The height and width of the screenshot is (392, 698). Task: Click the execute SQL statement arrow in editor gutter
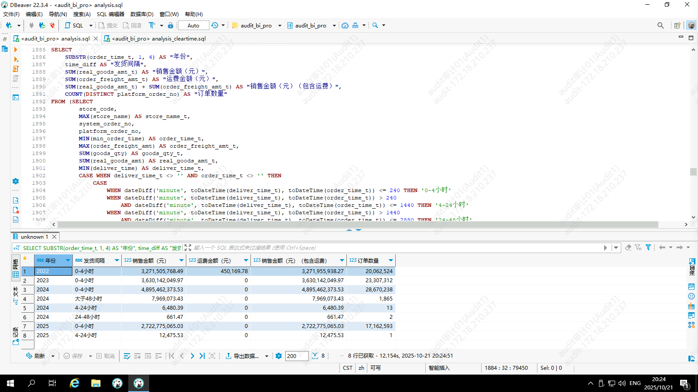click(x=16, y=50)
